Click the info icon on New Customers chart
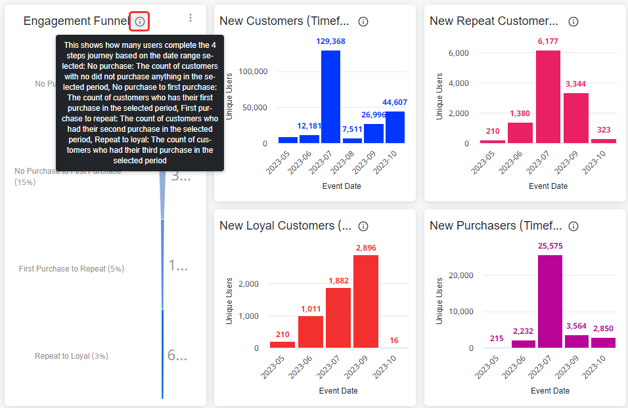The height and width of the screenshot is (408, 628). (x=363, y=22)
